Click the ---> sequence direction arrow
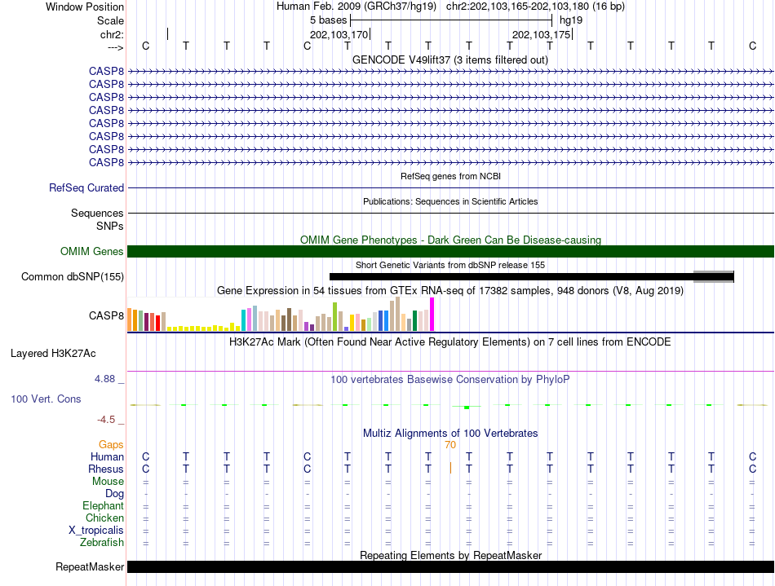The width and height of the screenshot is (775, 586). (116, 47)
